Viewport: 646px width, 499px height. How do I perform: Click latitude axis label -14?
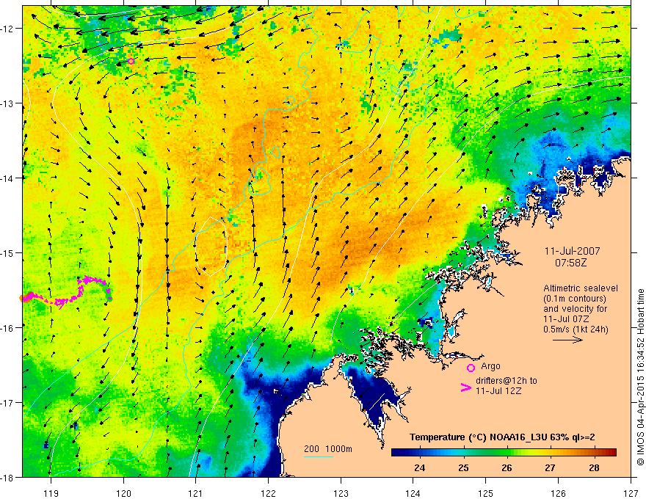pyautogui.click(x=7, y=178)
